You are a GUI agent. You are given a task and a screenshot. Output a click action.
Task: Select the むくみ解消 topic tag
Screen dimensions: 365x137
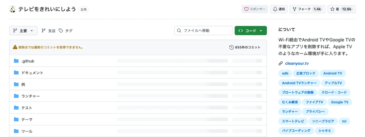click(x=290, y=102)
